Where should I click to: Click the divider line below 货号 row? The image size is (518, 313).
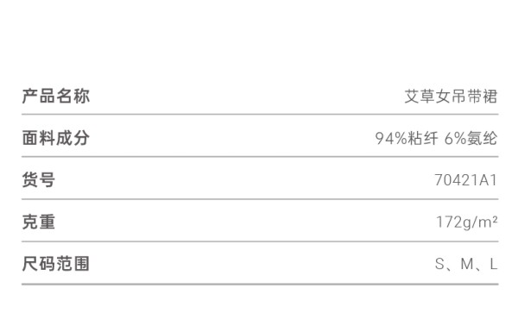click(x=260, y=199)
